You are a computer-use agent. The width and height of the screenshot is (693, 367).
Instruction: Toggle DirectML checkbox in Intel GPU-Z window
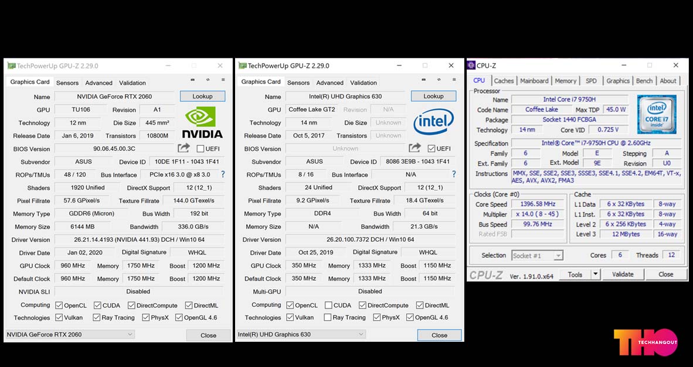(420, 305)
